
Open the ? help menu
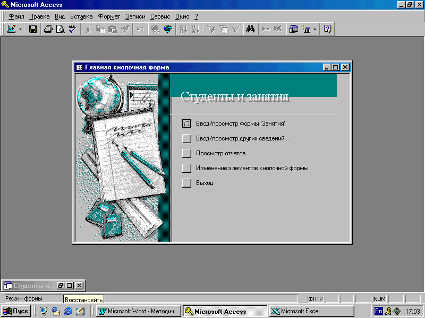[196, 16]
